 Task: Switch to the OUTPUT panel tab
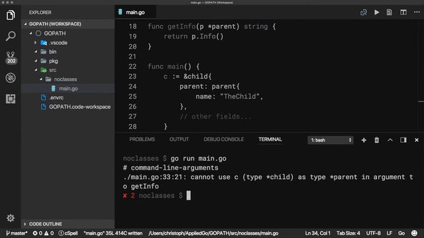point(179,139)
